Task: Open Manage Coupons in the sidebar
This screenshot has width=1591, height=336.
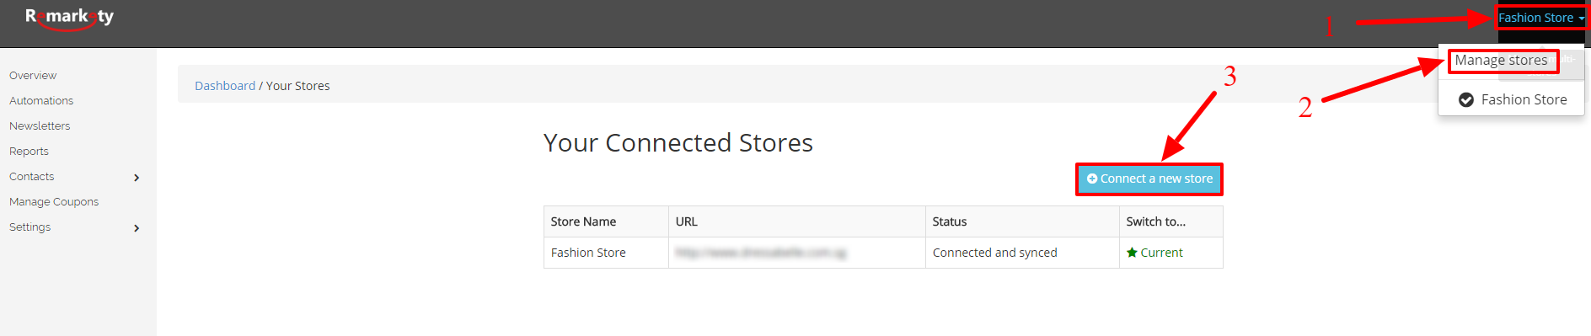Action: coord(54,202)
